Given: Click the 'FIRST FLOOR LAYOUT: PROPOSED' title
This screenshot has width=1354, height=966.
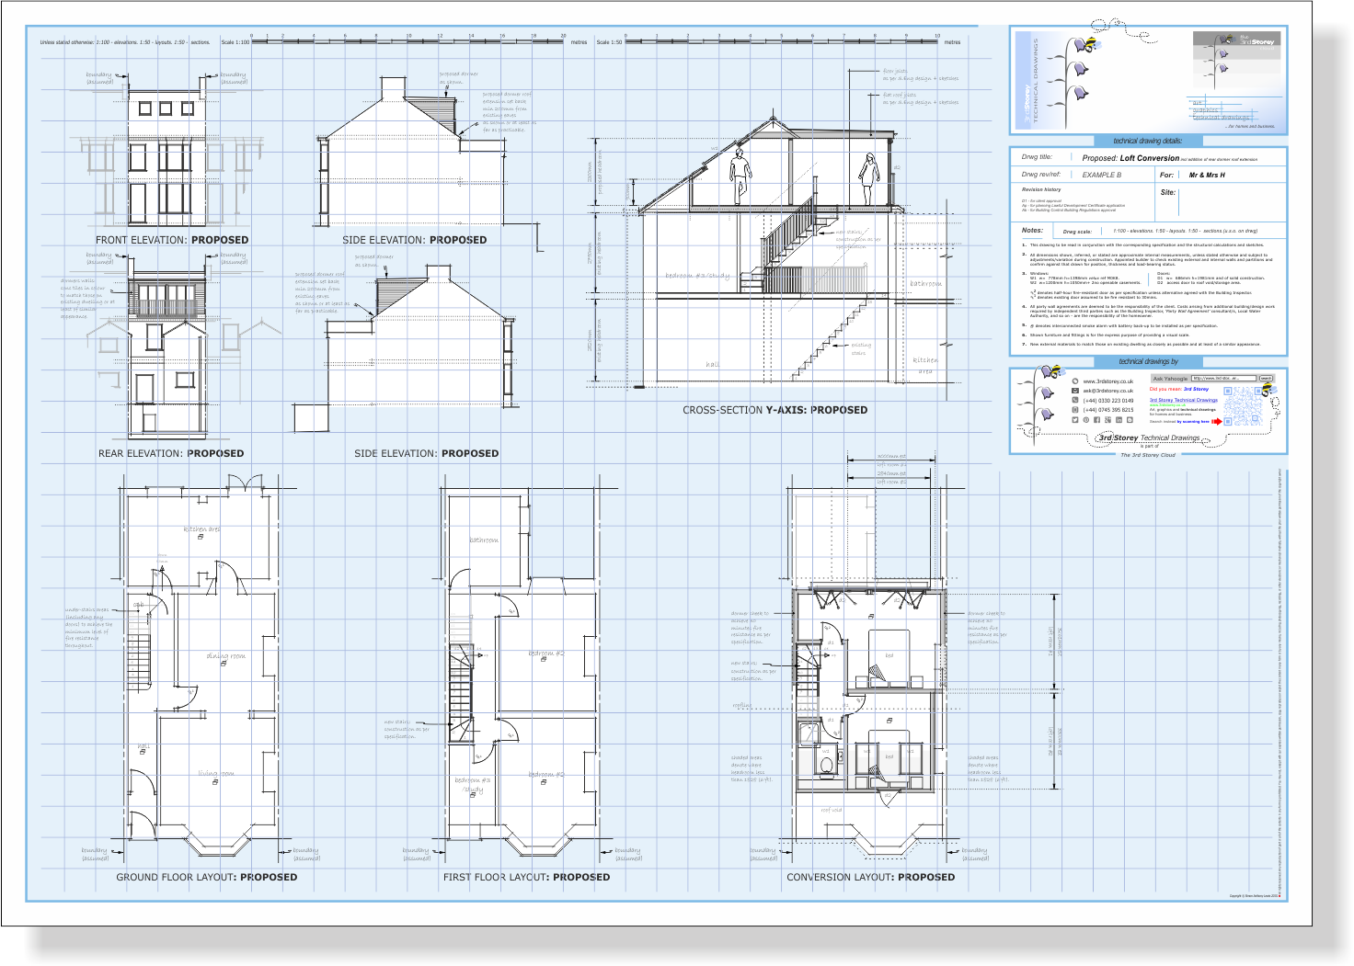Looking at the screenshot, I should [526, 877].
